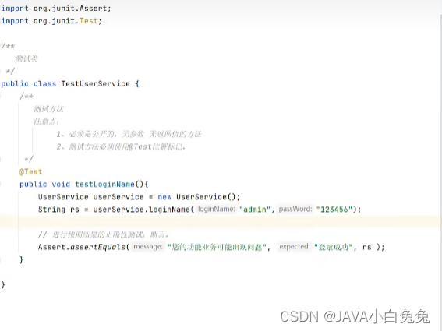Click the class name TestUserService

pos(96,83)
